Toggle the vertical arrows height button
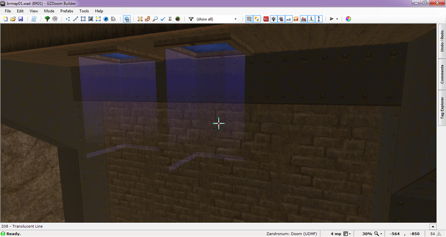This screenshot has width=446, height=237. coord(319,19)
